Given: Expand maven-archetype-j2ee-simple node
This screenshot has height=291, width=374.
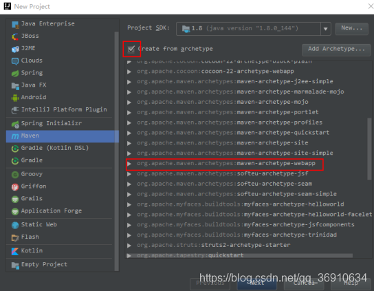Looking at the screenshot, I should [x=129, y=82].
